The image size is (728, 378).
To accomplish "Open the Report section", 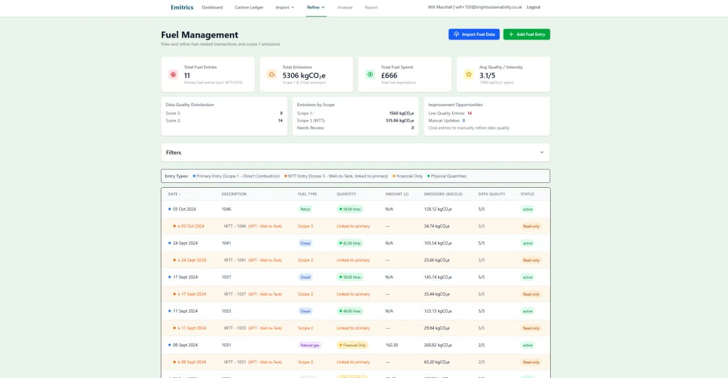I will point(371,7).
